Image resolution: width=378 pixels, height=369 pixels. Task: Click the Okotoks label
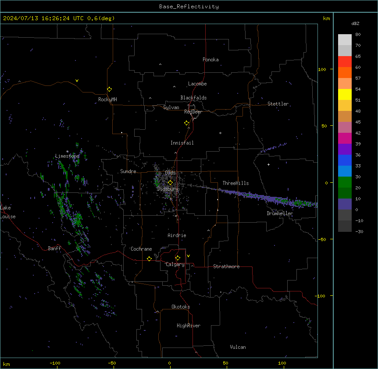pyautogui.click(x=181, y=307)
